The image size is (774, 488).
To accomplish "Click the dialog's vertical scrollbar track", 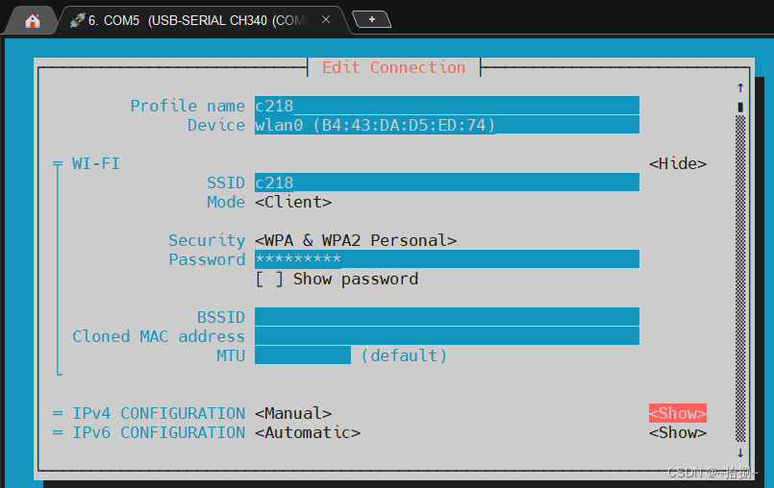I will 740,279.
